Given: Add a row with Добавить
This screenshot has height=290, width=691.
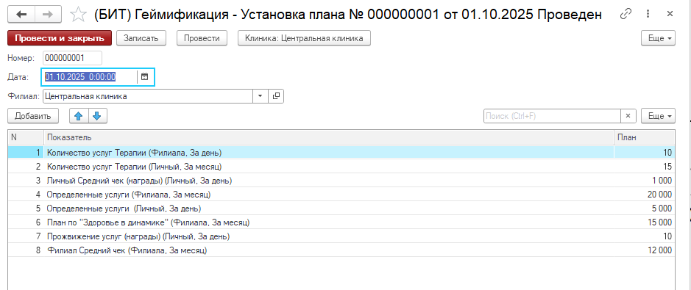Looking at the screenshot, I should 33,116.
